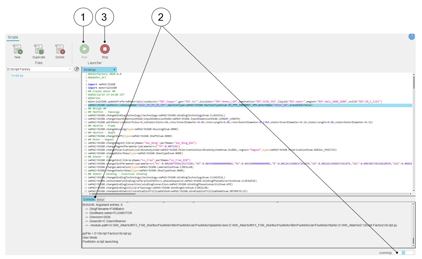Click the running progress bar indicator
Screen dimensions: 422x259
coord(403,253)
